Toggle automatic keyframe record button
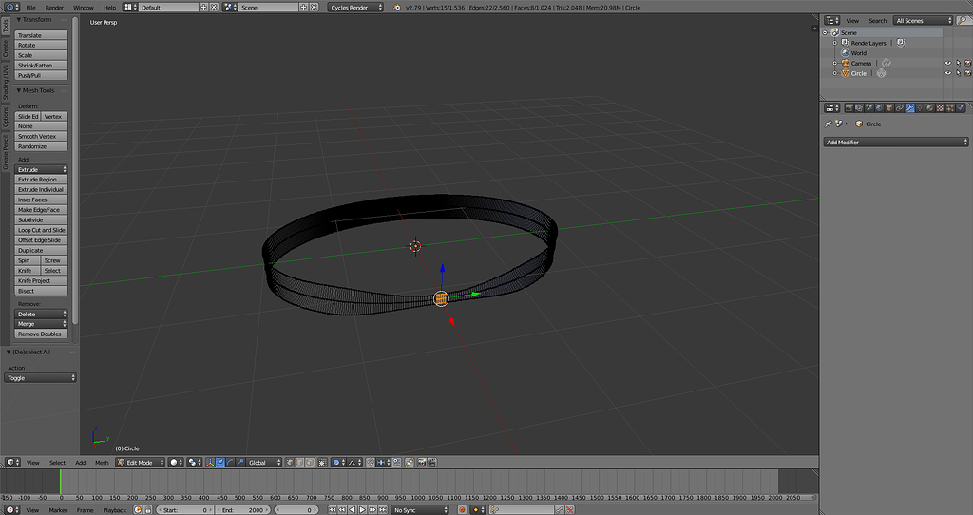Image resolution: width=973 pixels, height=515 pixels. (x=462, y=510)
